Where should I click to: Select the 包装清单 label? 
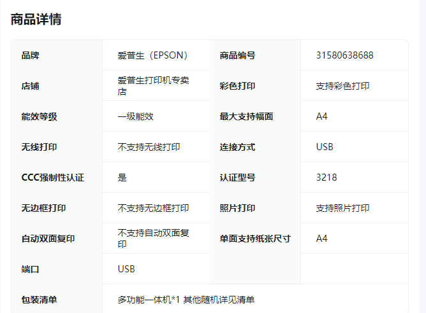[39, 300]
